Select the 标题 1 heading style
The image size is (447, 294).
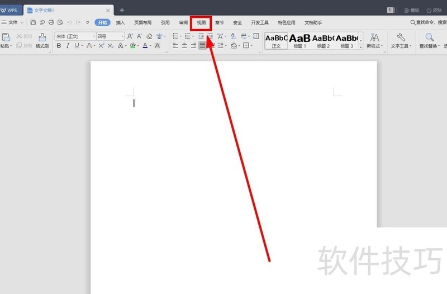point(299,41)
